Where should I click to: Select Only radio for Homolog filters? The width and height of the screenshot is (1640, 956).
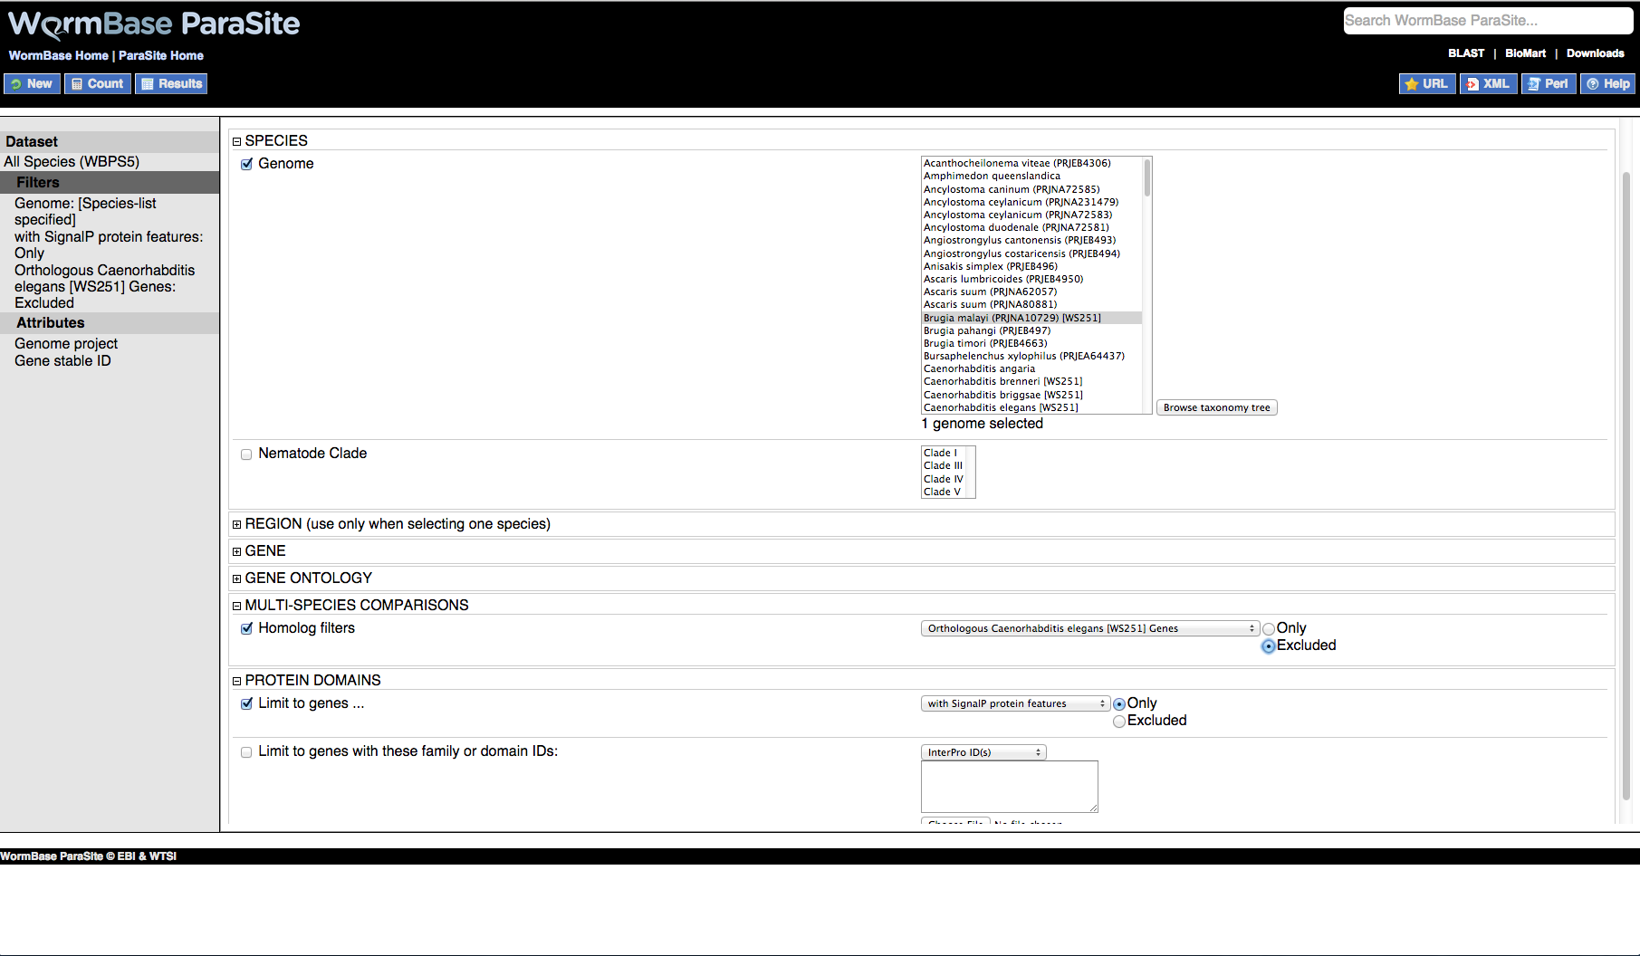1269,629
